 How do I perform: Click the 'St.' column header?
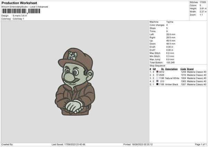click(163, 69)
